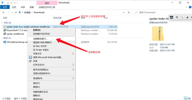Choose 删除(D) in the context menu
The width and height of the screenshot is (192, 100).
[51, 96]
